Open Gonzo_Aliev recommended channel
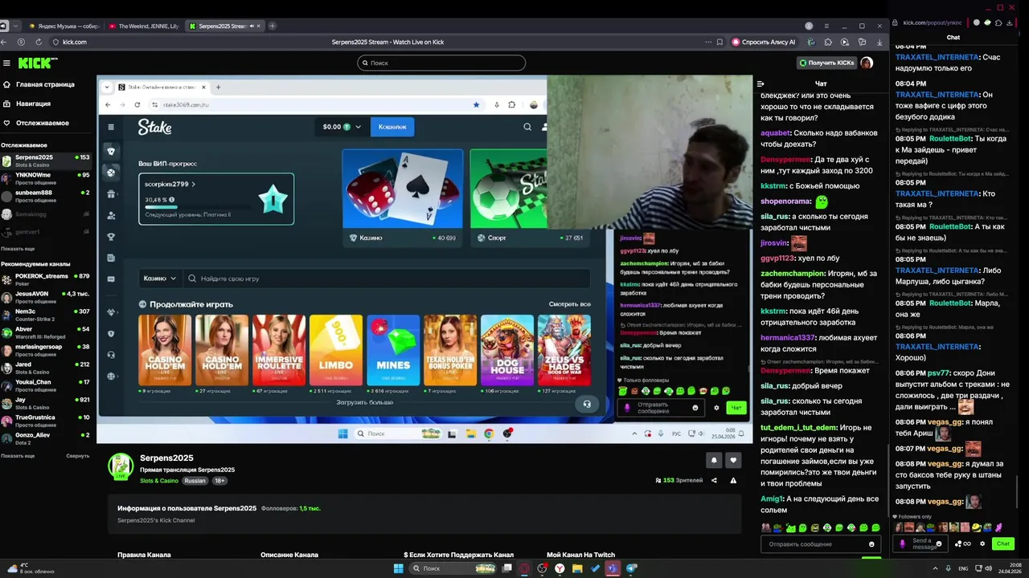Image resolution: width=1029 pixels, height=578 pixels. coord(46,438)
